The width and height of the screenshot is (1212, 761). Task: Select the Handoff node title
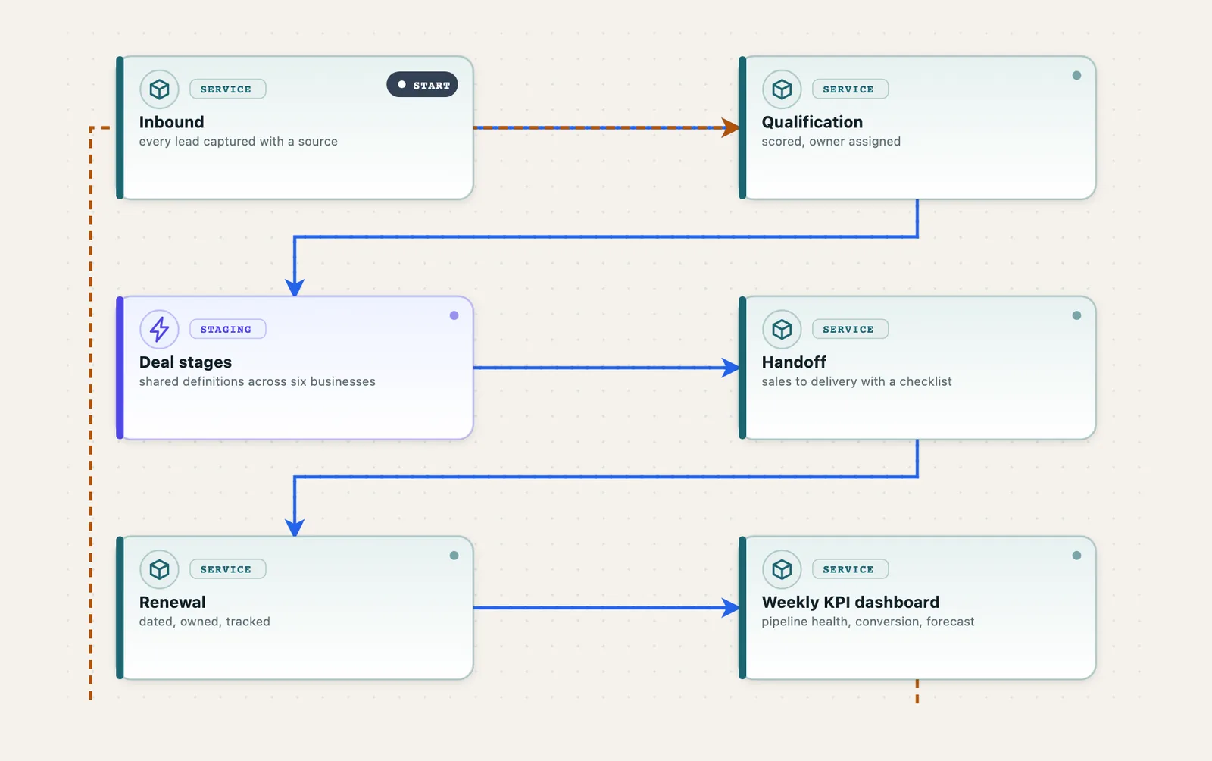[794, 362]
